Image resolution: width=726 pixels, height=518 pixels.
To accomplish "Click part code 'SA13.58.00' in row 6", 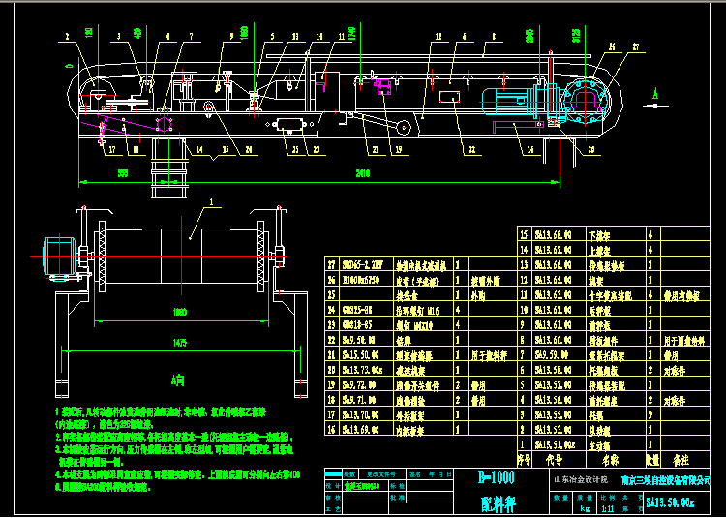I will point(553,370).
